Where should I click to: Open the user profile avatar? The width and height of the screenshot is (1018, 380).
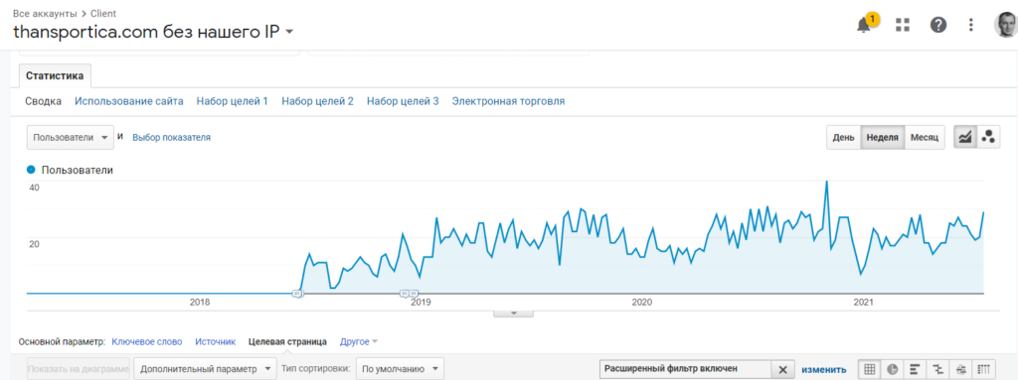tap(1006, 25)
